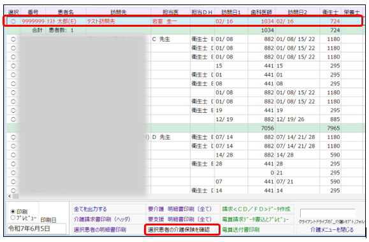
Task: Click 全てを出力する button
Action: 108,209
